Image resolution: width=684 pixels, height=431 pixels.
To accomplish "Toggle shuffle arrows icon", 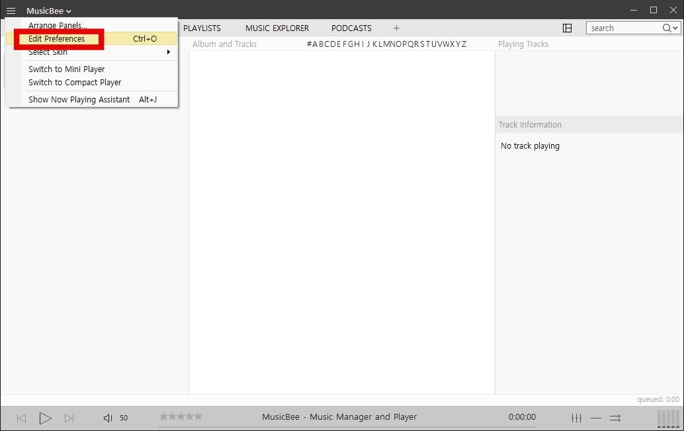I will 615,418.
